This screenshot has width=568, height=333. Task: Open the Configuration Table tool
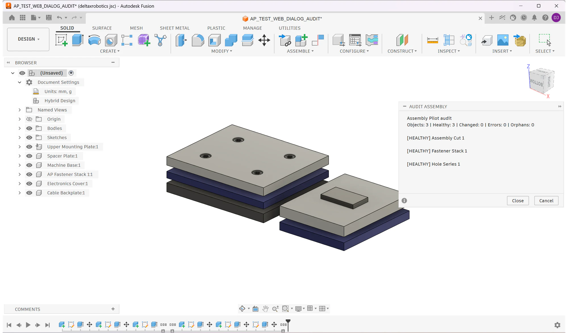(x=355, y=40)
